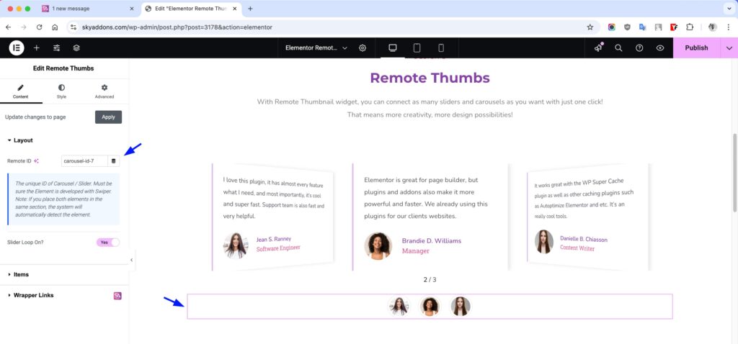The image size is (738, 344).
Task: Open the help question mark icon
Action: (x=639, y=48)
